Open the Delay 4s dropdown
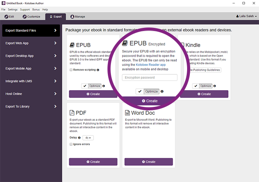The height and width of the screenshot is (182, 259). point(89,137)
